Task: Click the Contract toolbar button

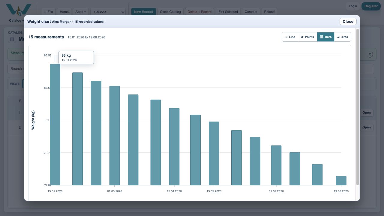Action: point(251,12)
